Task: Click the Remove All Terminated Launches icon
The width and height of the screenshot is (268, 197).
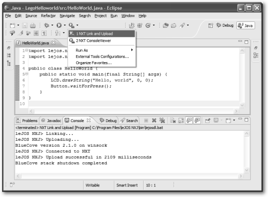Action: (x=162, y=120)
